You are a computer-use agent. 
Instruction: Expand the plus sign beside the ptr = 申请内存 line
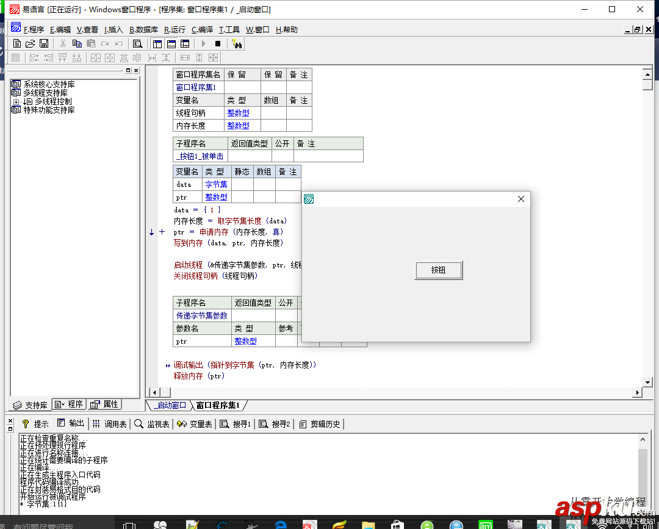(162, 232)
